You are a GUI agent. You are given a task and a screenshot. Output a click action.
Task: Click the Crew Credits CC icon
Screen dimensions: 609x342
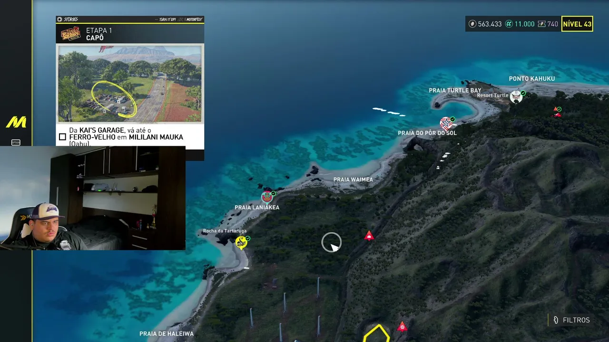pyautogui.click(x=509, y=24)
